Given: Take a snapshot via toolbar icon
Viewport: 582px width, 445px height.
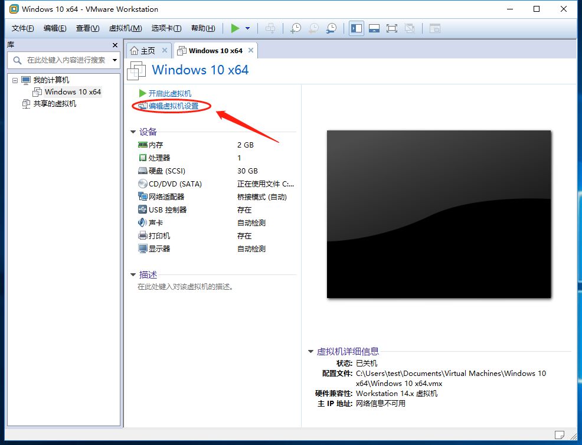Looking at the screenshot, I should [x=296, y=28].
